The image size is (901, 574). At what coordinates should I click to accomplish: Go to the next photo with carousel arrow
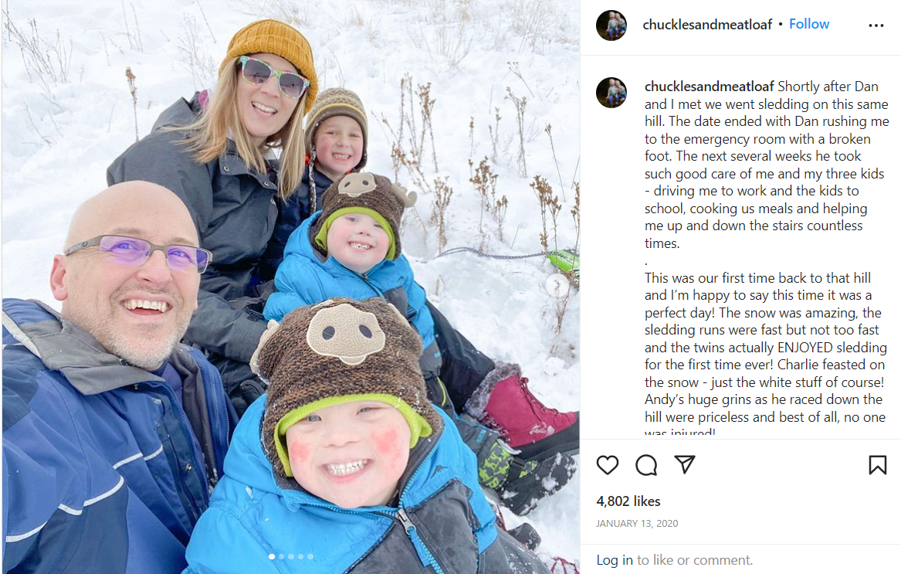(x=557, y=285)
